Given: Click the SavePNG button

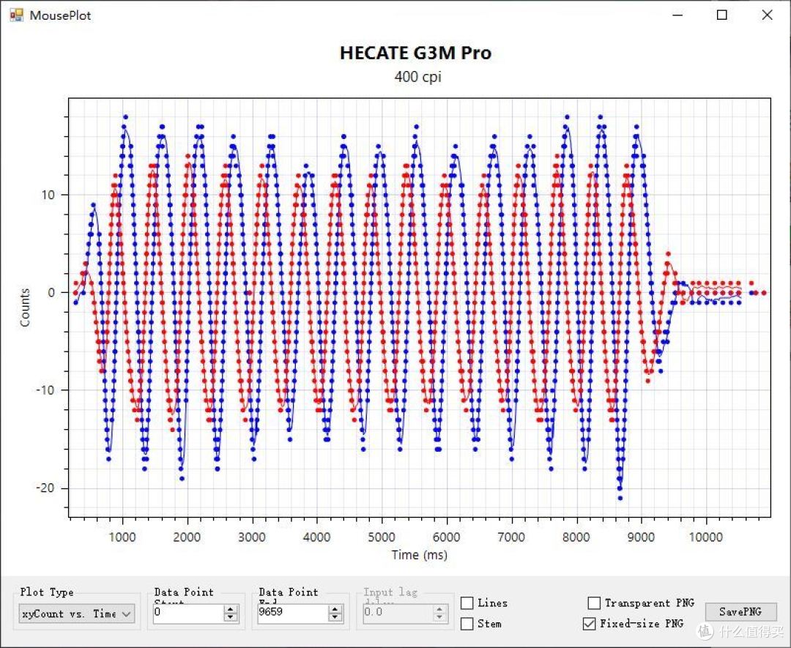Looking at the screenshot, I should (740, 611).
